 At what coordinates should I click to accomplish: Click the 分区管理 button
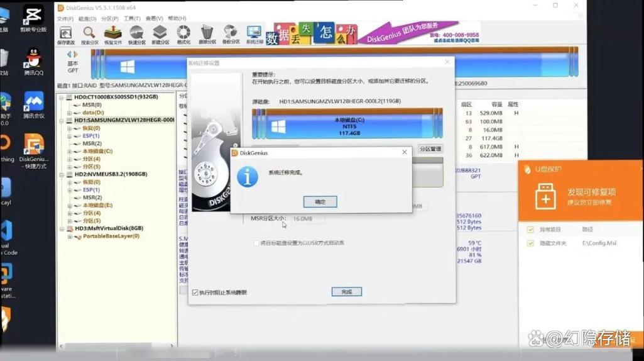pos(430,149)
